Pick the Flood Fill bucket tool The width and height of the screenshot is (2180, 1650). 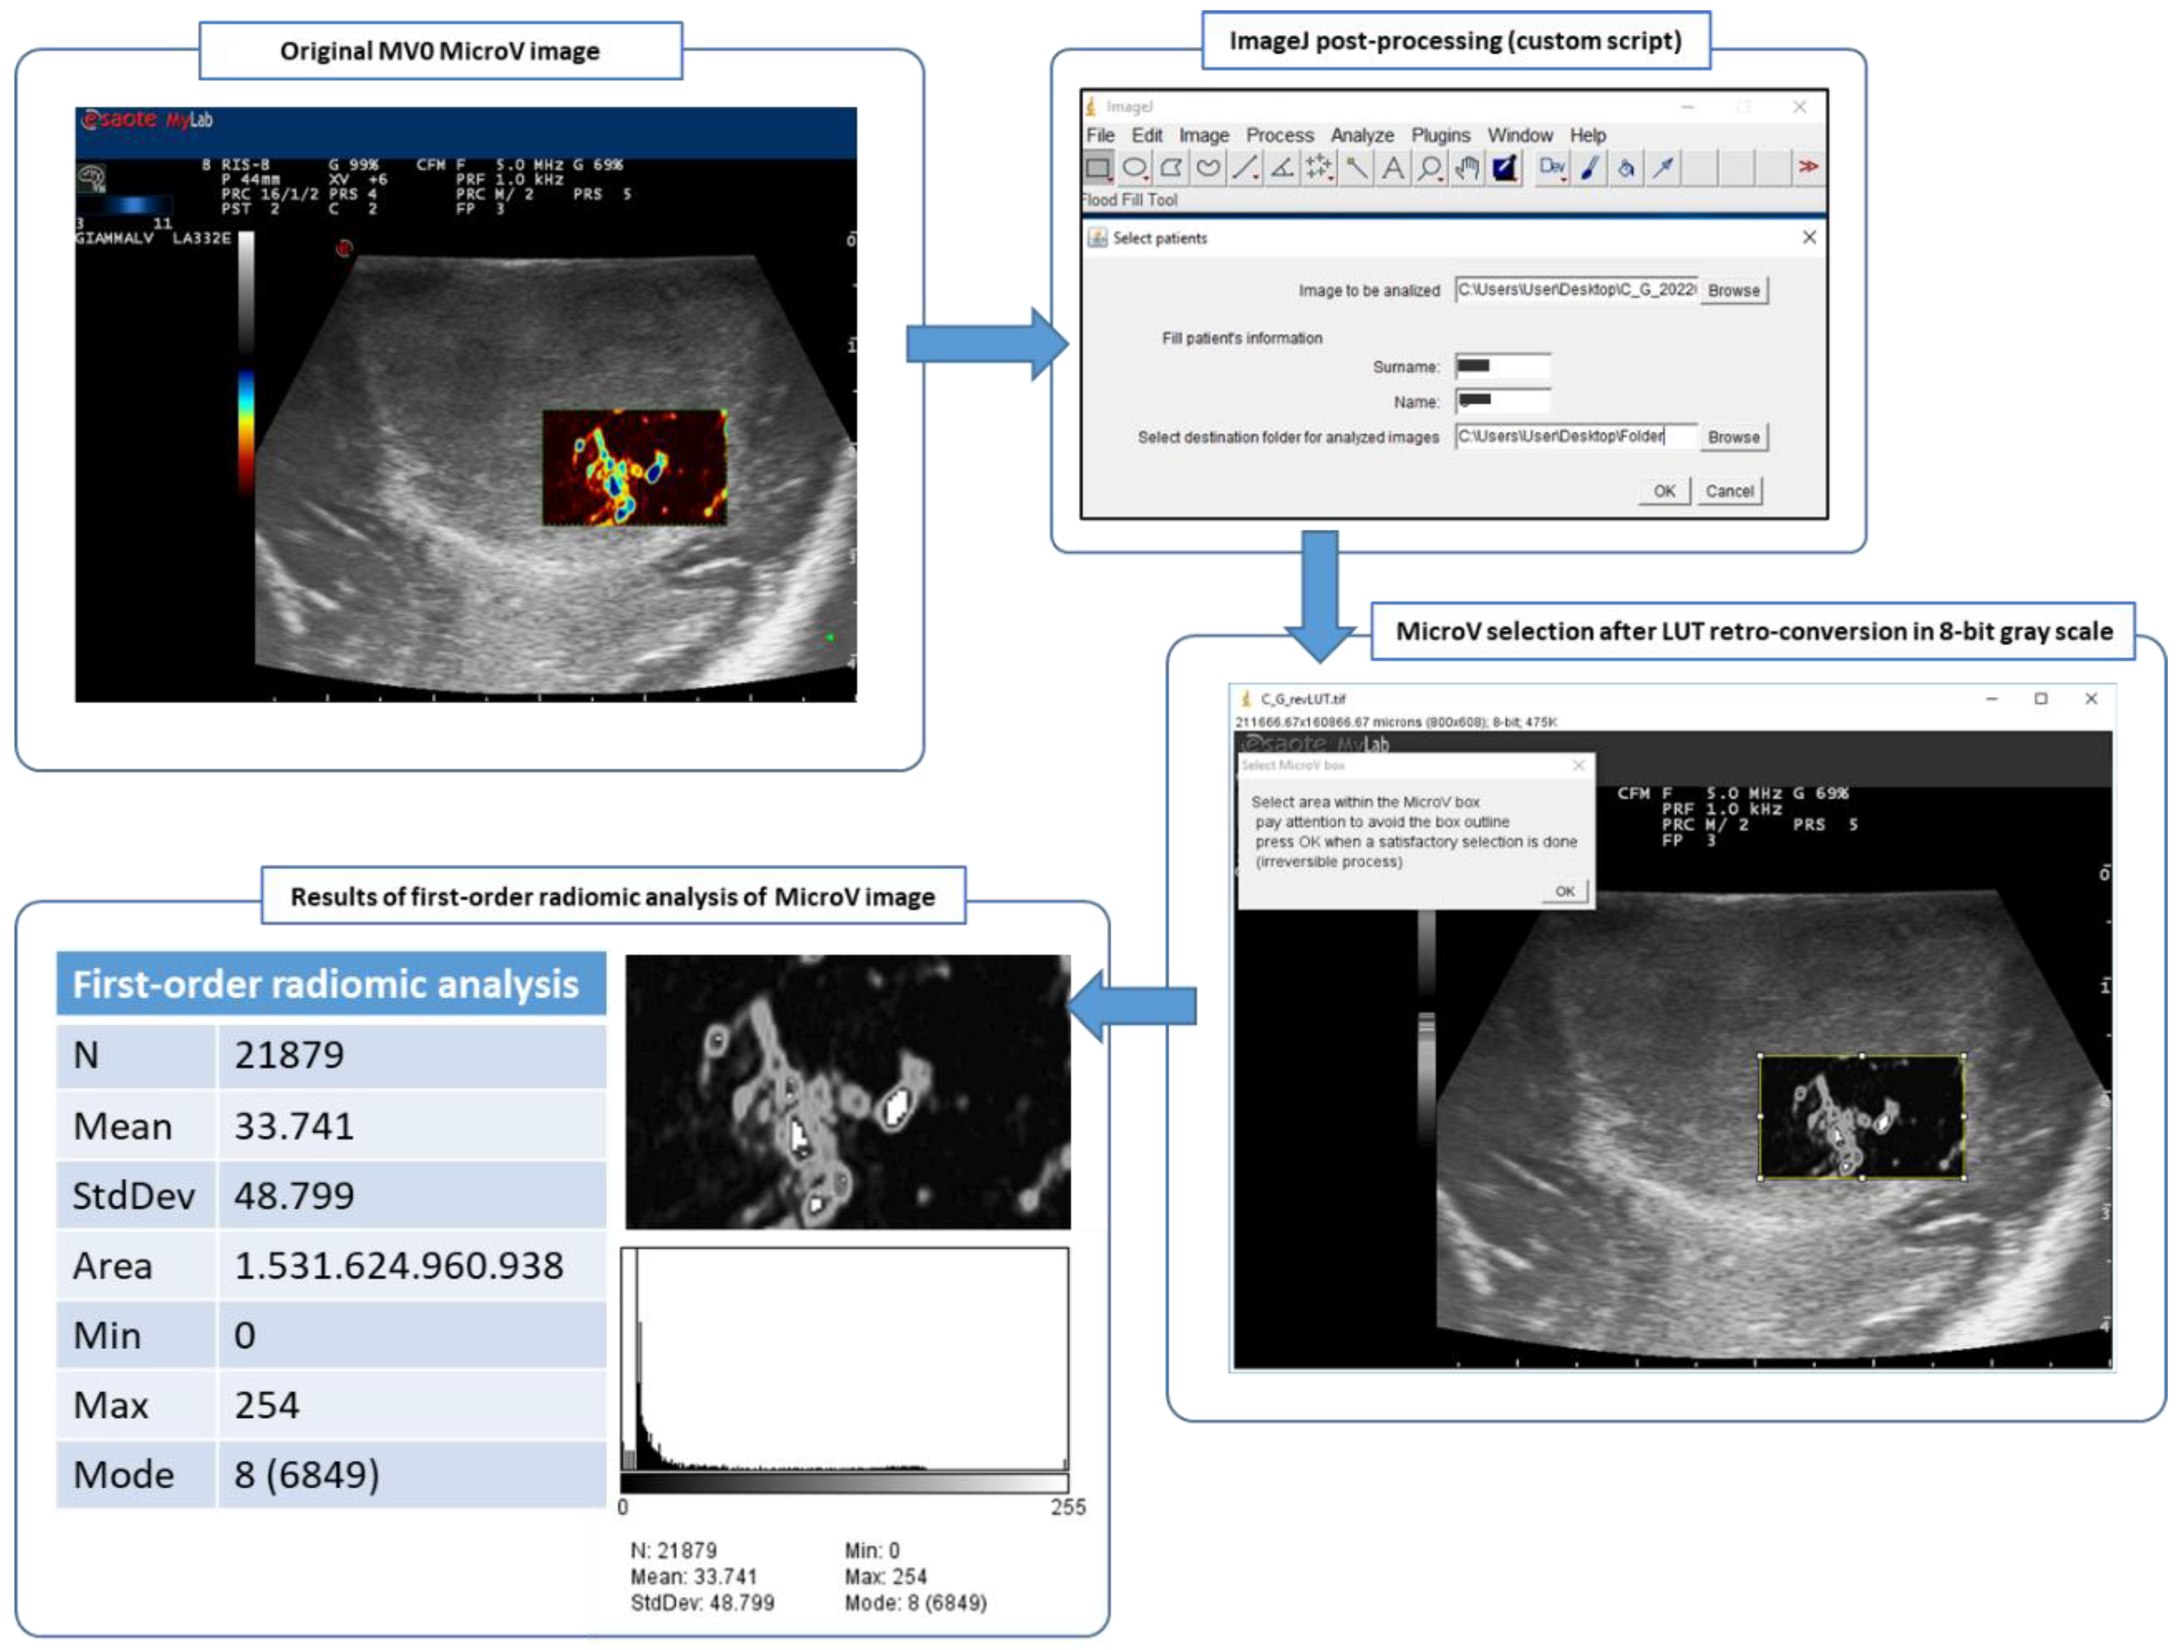click(1626, 168)
